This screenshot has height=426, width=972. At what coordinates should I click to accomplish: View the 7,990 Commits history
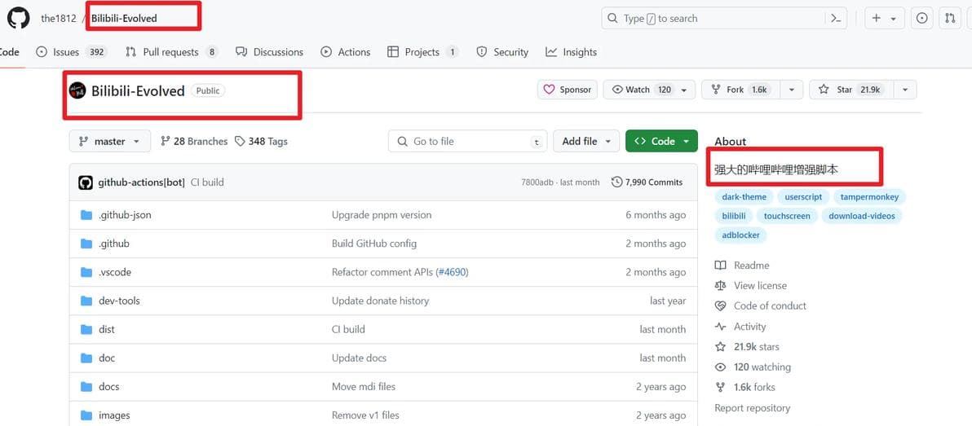(x=647, y=182)
